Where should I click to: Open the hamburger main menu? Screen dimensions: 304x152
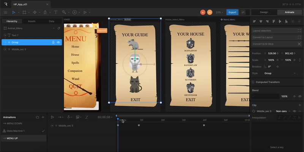tap(6, 12)
